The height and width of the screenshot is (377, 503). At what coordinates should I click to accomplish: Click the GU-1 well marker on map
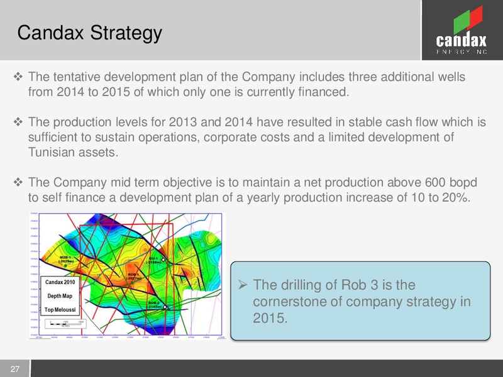(163, 260)
